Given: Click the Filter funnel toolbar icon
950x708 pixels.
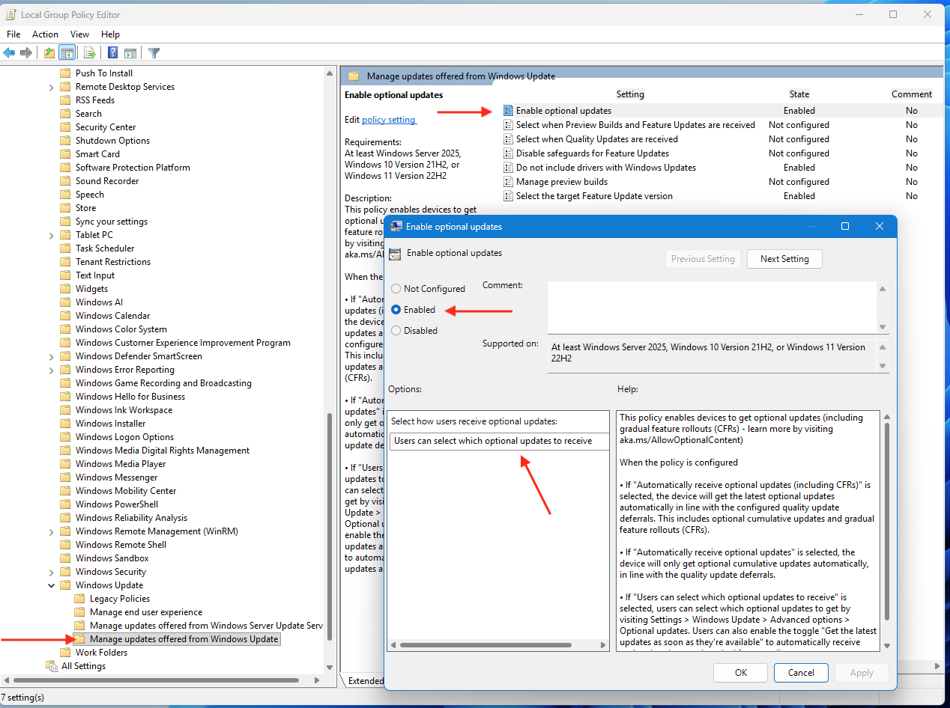Looking at the screenshot, I should click(154, 52).
